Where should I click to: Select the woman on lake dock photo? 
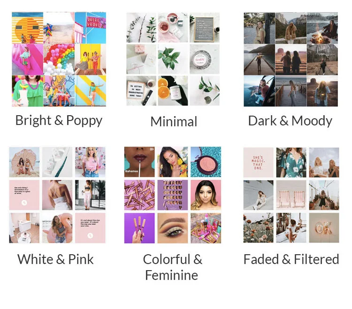(x=259, y=59)
